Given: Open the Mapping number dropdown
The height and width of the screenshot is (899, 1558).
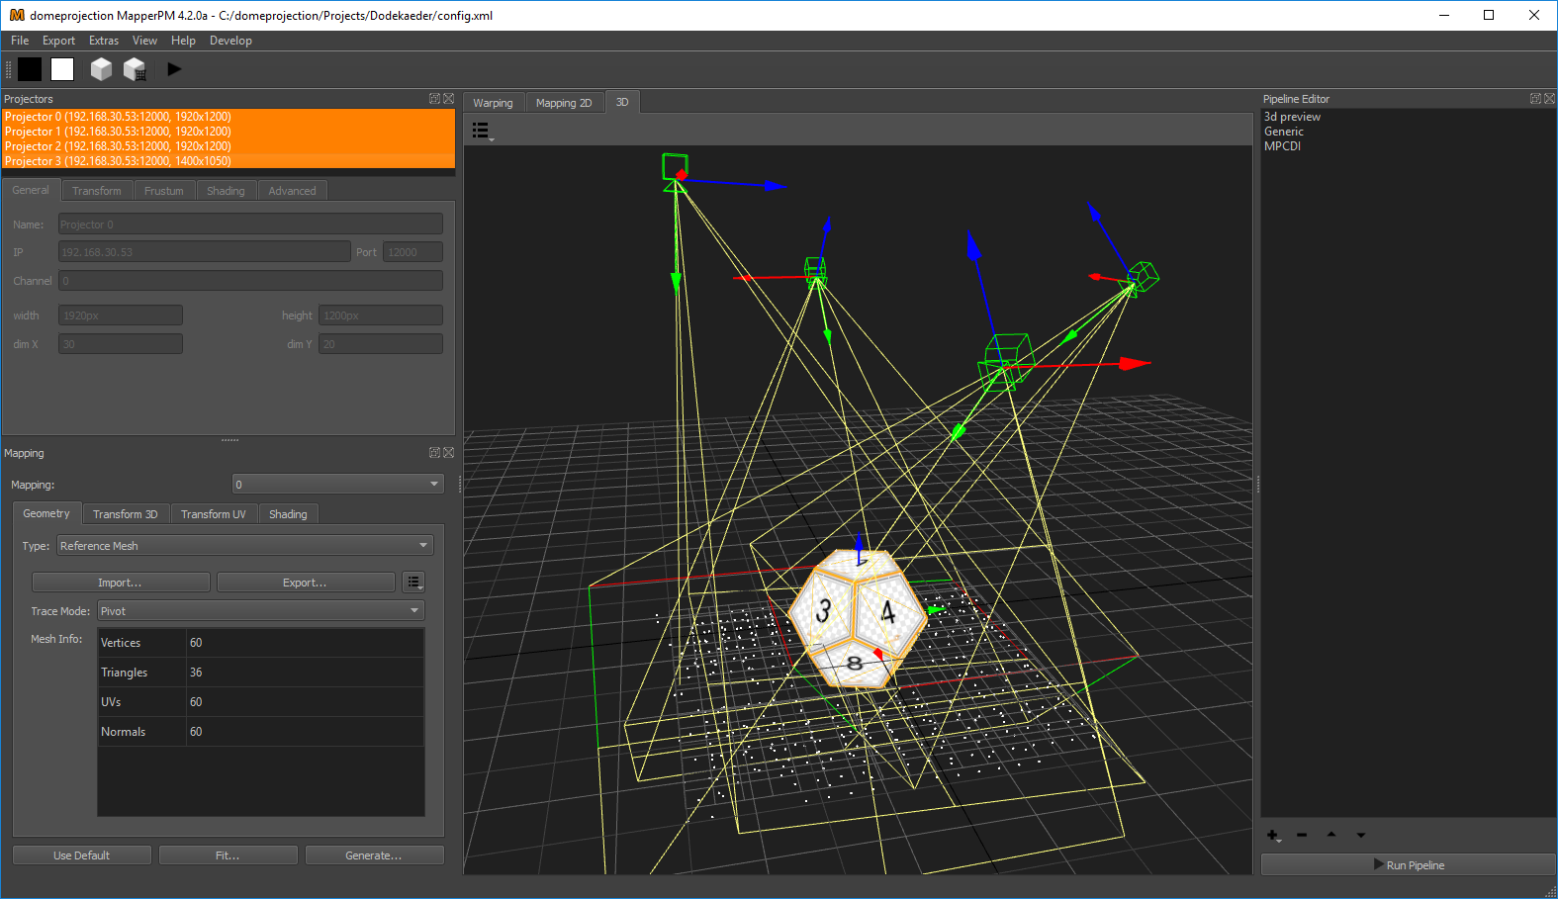Looking at the screenshot, I should [x=337, y=485].
